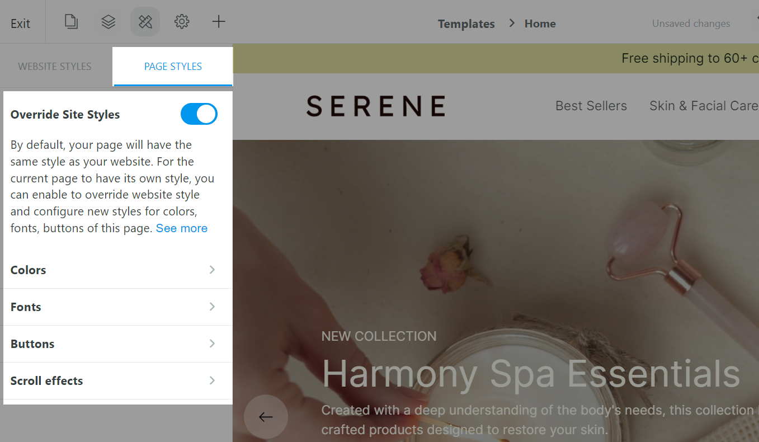
Task: Open the Layers panel icon
Action: [x=108, y=22]
